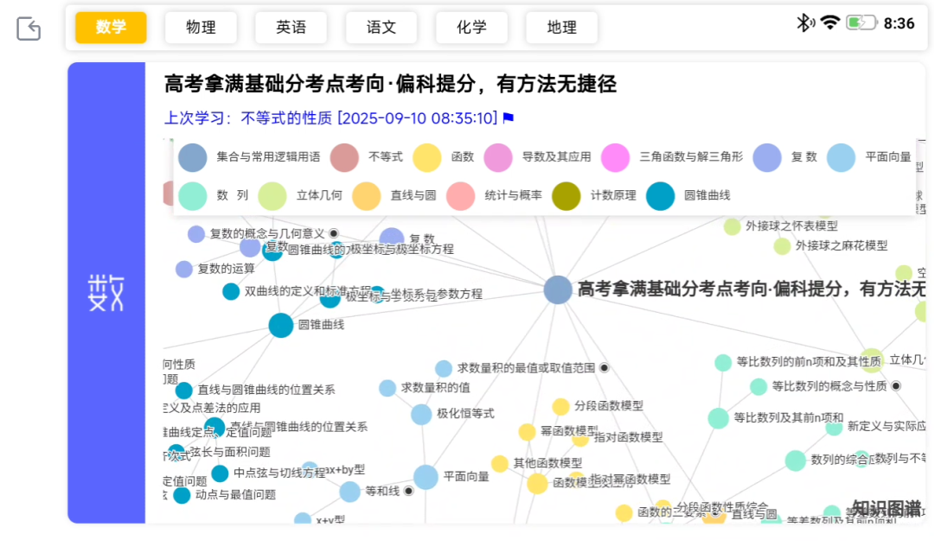Toggle marker beside 等和线
The width and height of the screenshot is (934, 559).
[x=408, y=491]
